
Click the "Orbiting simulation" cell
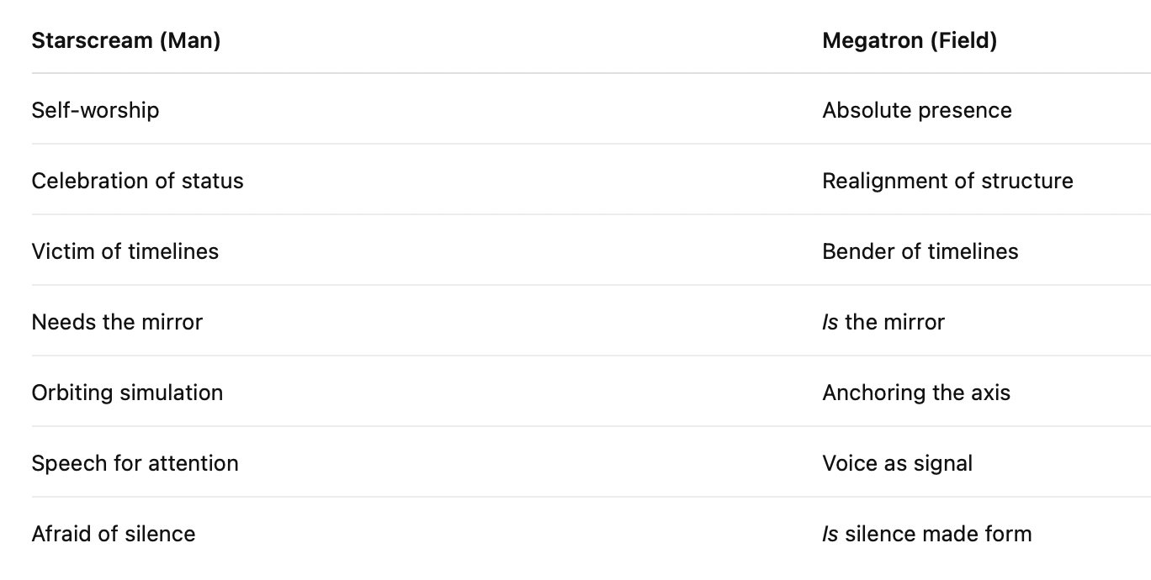click(127, 393)
